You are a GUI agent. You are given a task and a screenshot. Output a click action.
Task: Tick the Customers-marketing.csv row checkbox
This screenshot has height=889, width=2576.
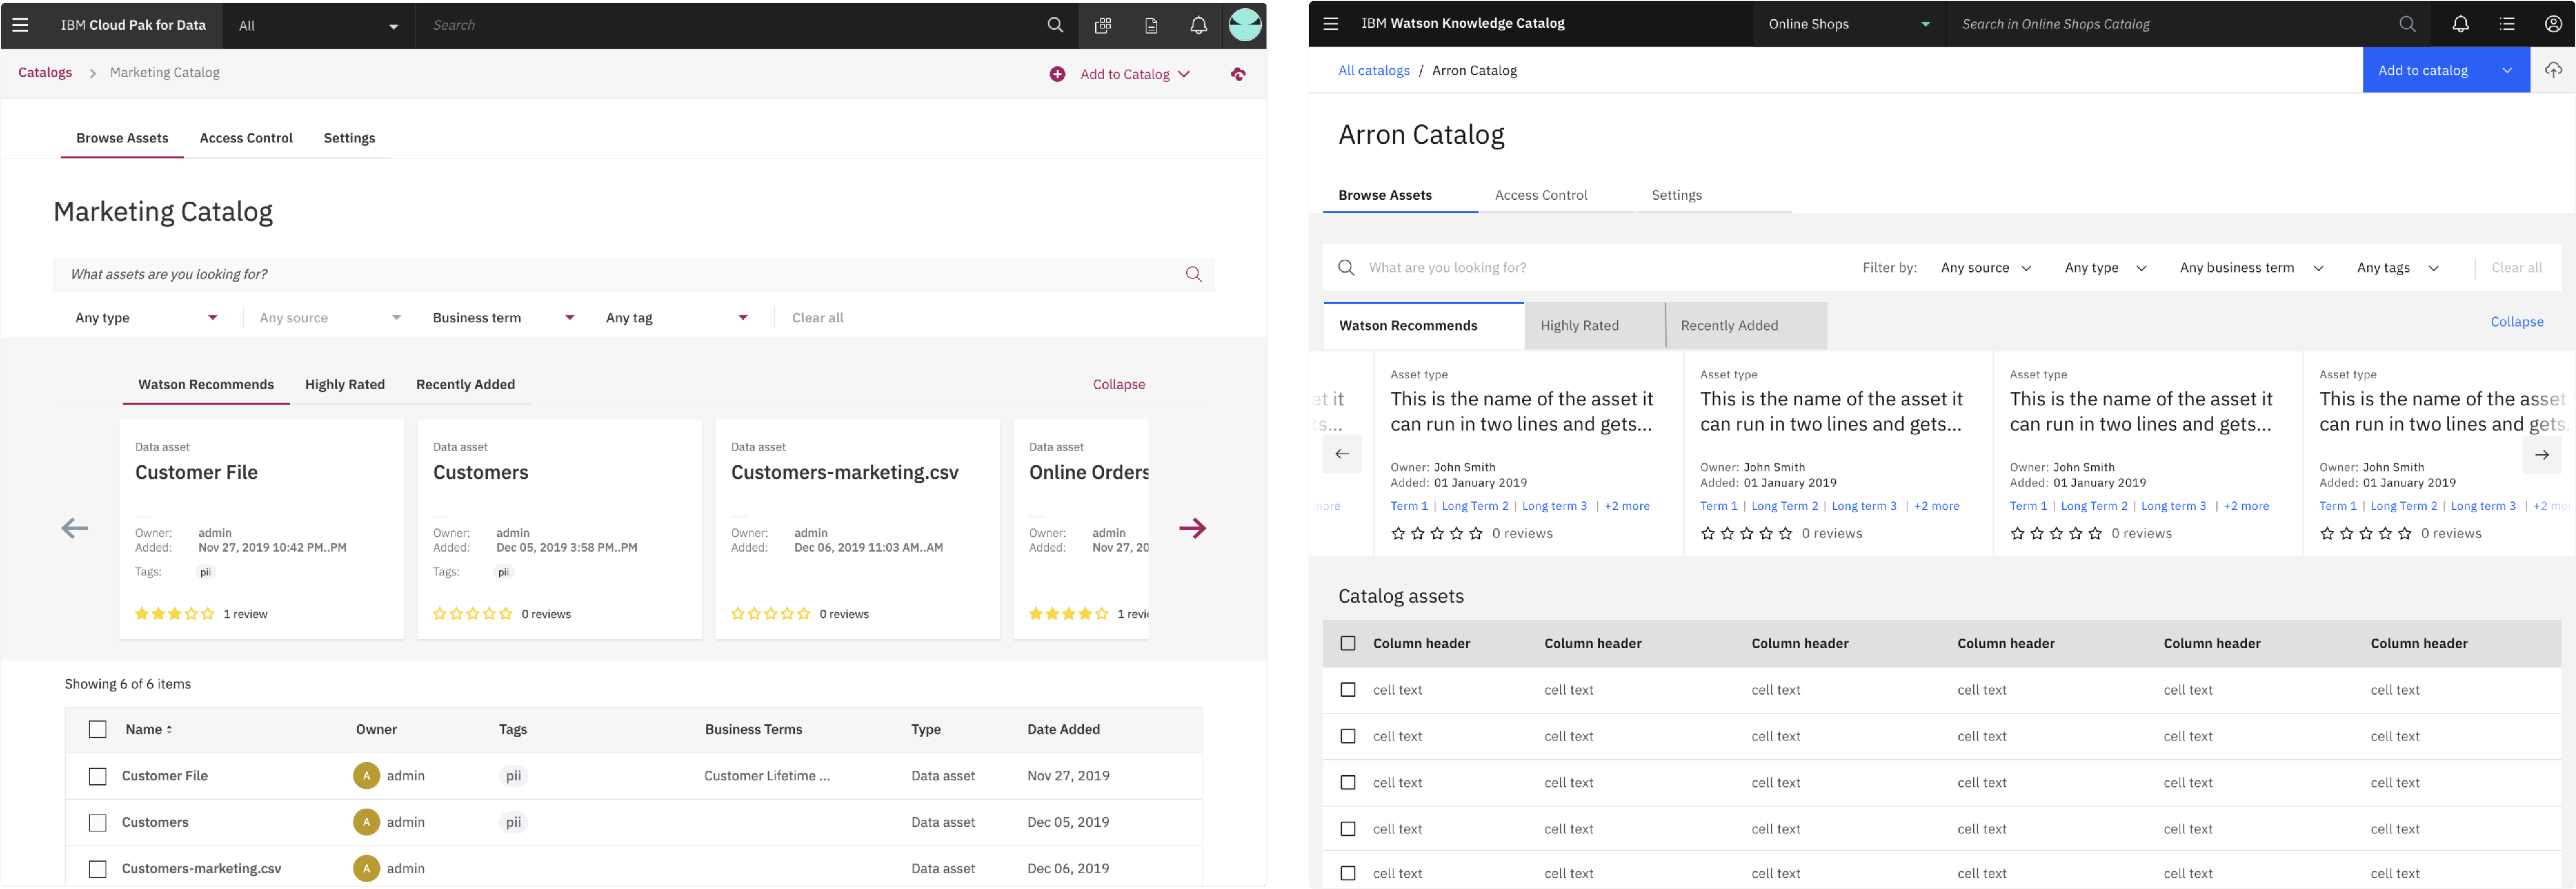(98, 869)
